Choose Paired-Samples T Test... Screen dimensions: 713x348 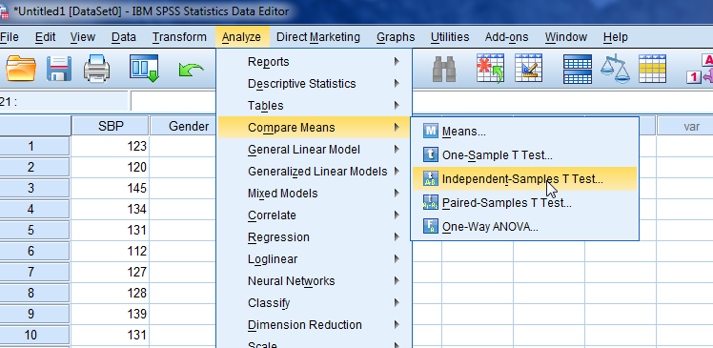(525, 202)
